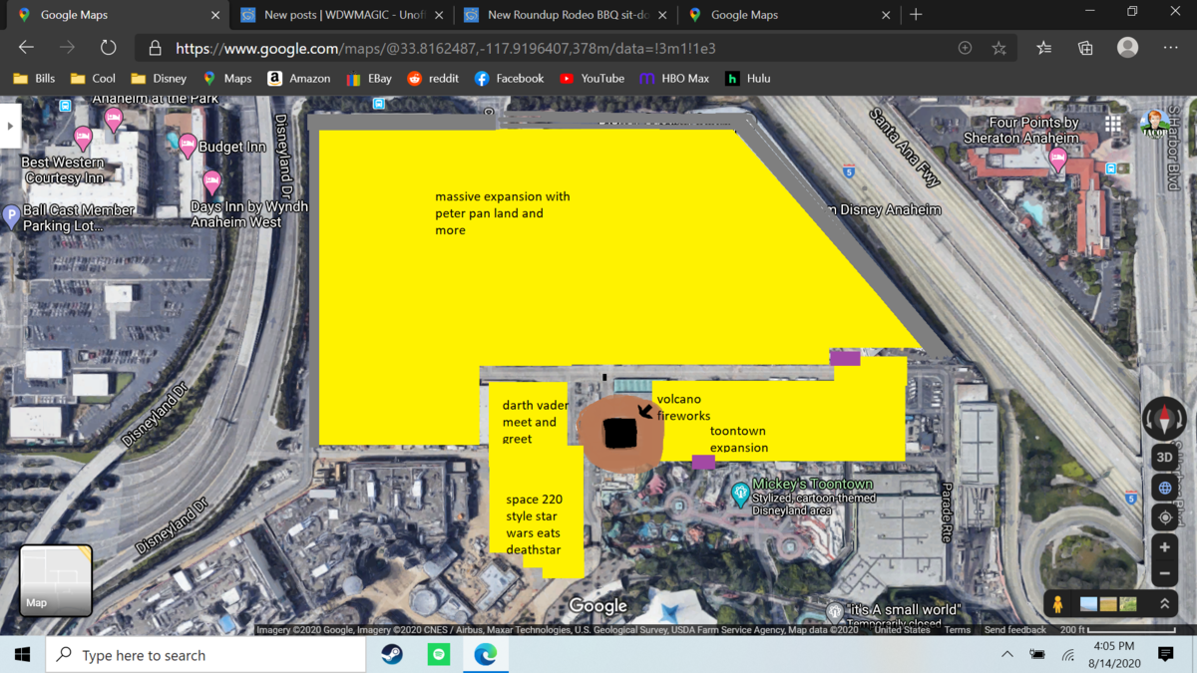The height and width of the screenshot is (673, 1197).
Task: Open the Bills bookmarks folder
Action: pyautogui.click(x=34, y=78)
